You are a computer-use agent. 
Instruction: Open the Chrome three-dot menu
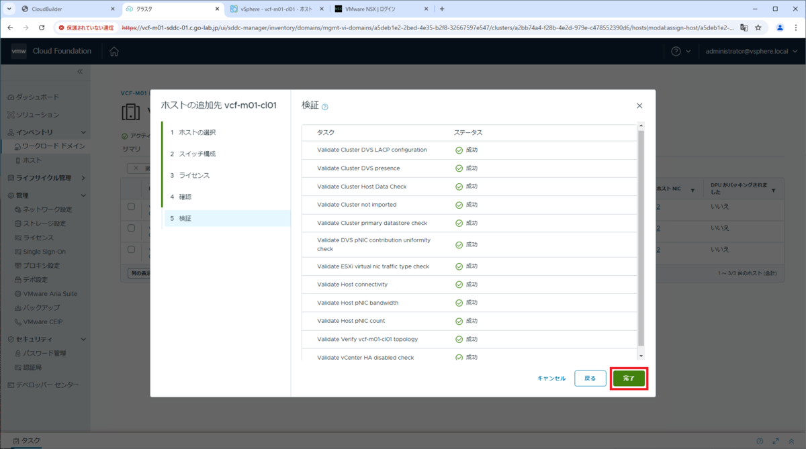click(796, 28)
